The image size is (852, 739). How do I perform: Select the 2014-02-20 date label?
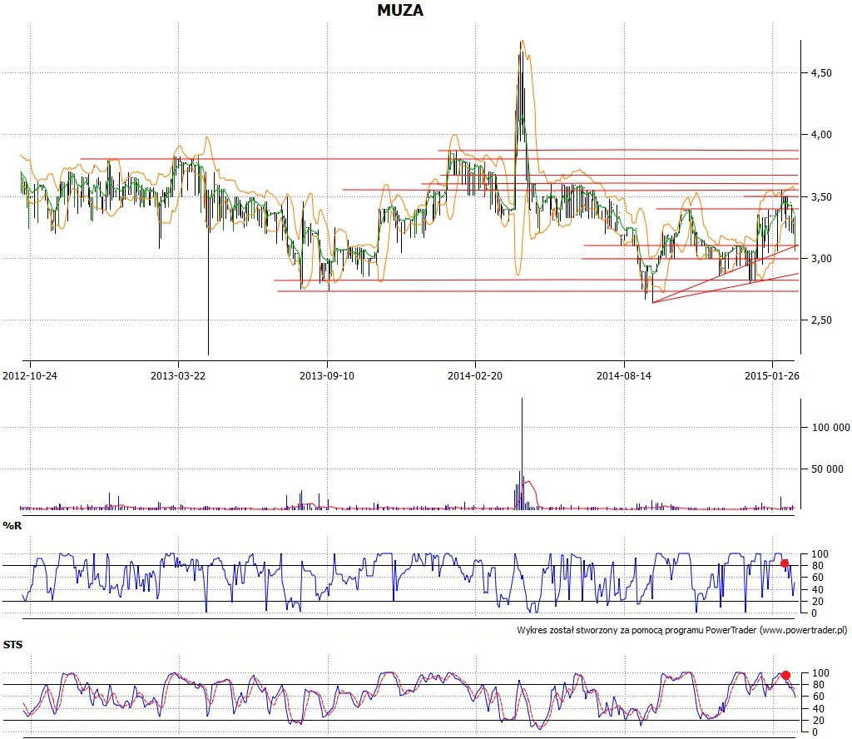click(475, 375)
